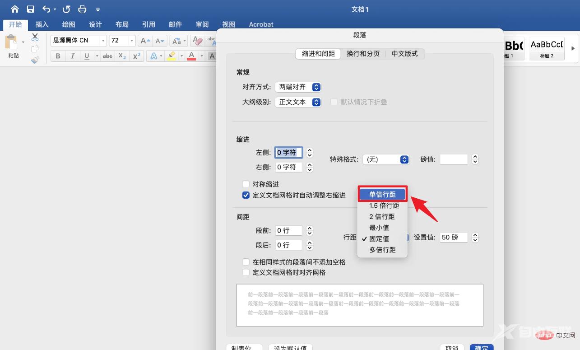The width and height of the screenshot is (580, 350).
Task: Enable the 对称缩进 checkbox
Action: (x=246, y=184)
